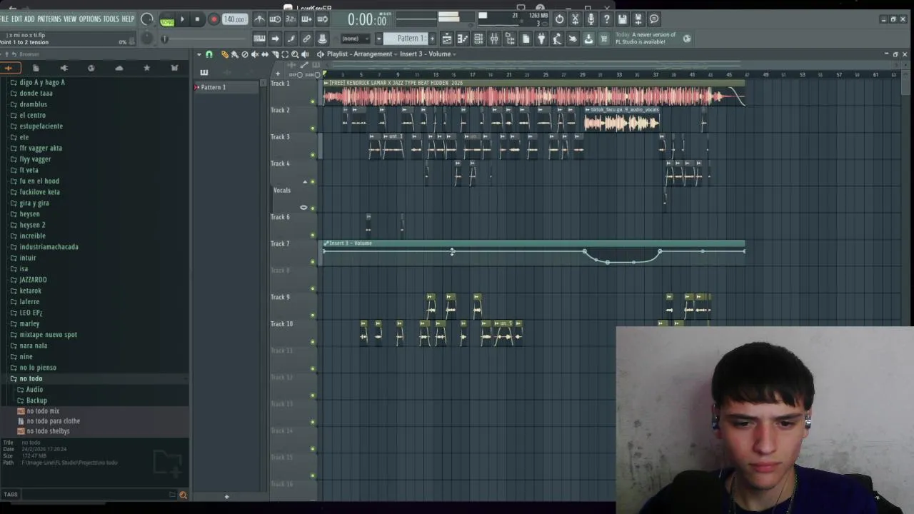Toggle the recording countdown button
Screen dimensions: 914x514
click(x=290, y=19)
